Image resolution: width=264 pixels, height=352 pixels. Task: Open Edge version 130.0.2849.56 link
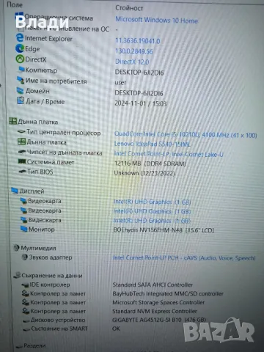pyautogui.click(x=134, y=51)
